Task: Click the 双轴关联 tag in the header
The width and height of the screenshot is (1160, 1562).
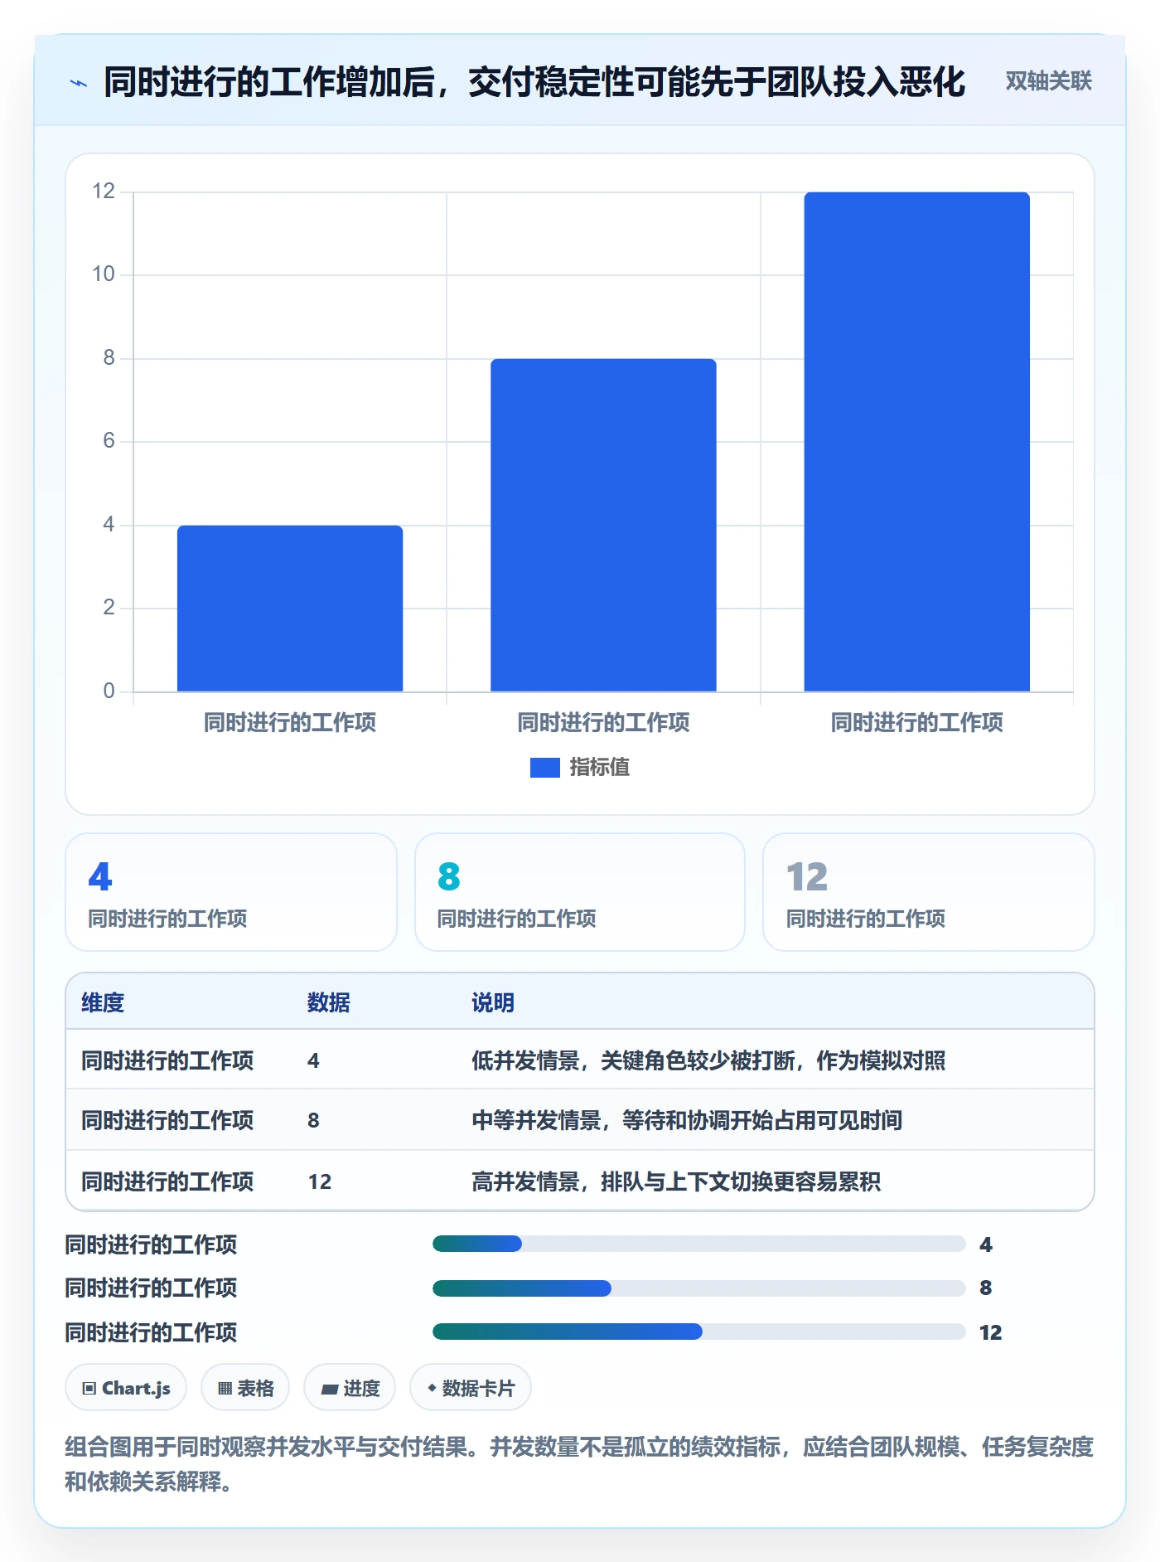Action: pos(1048,81)
